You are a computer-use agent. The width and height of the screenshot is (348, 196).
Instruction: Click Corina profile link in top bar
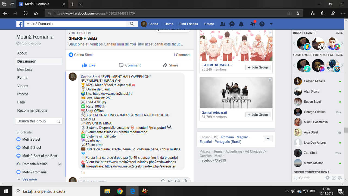tap(150, 24)
